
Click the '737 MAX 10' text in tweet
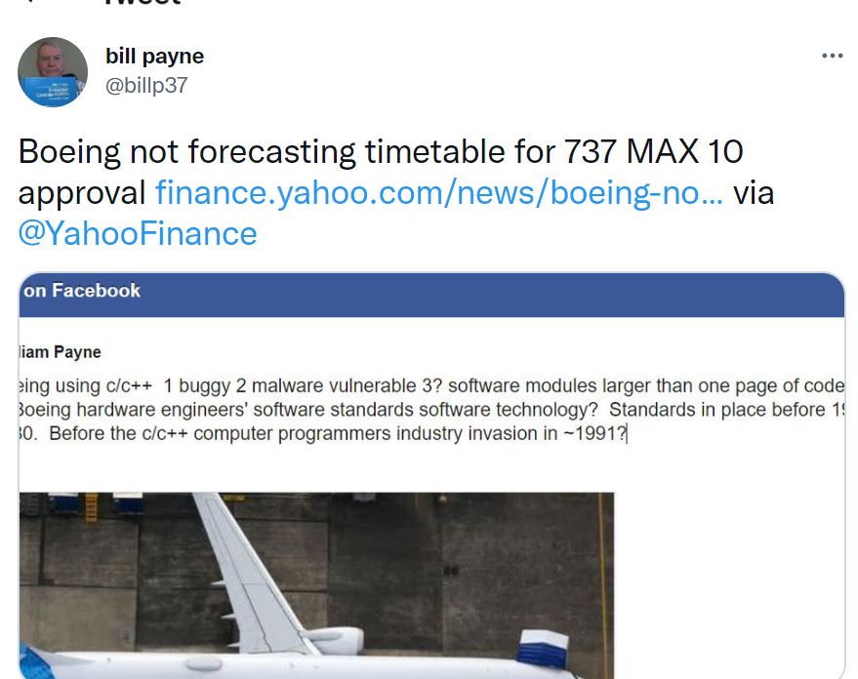[653, 151]
